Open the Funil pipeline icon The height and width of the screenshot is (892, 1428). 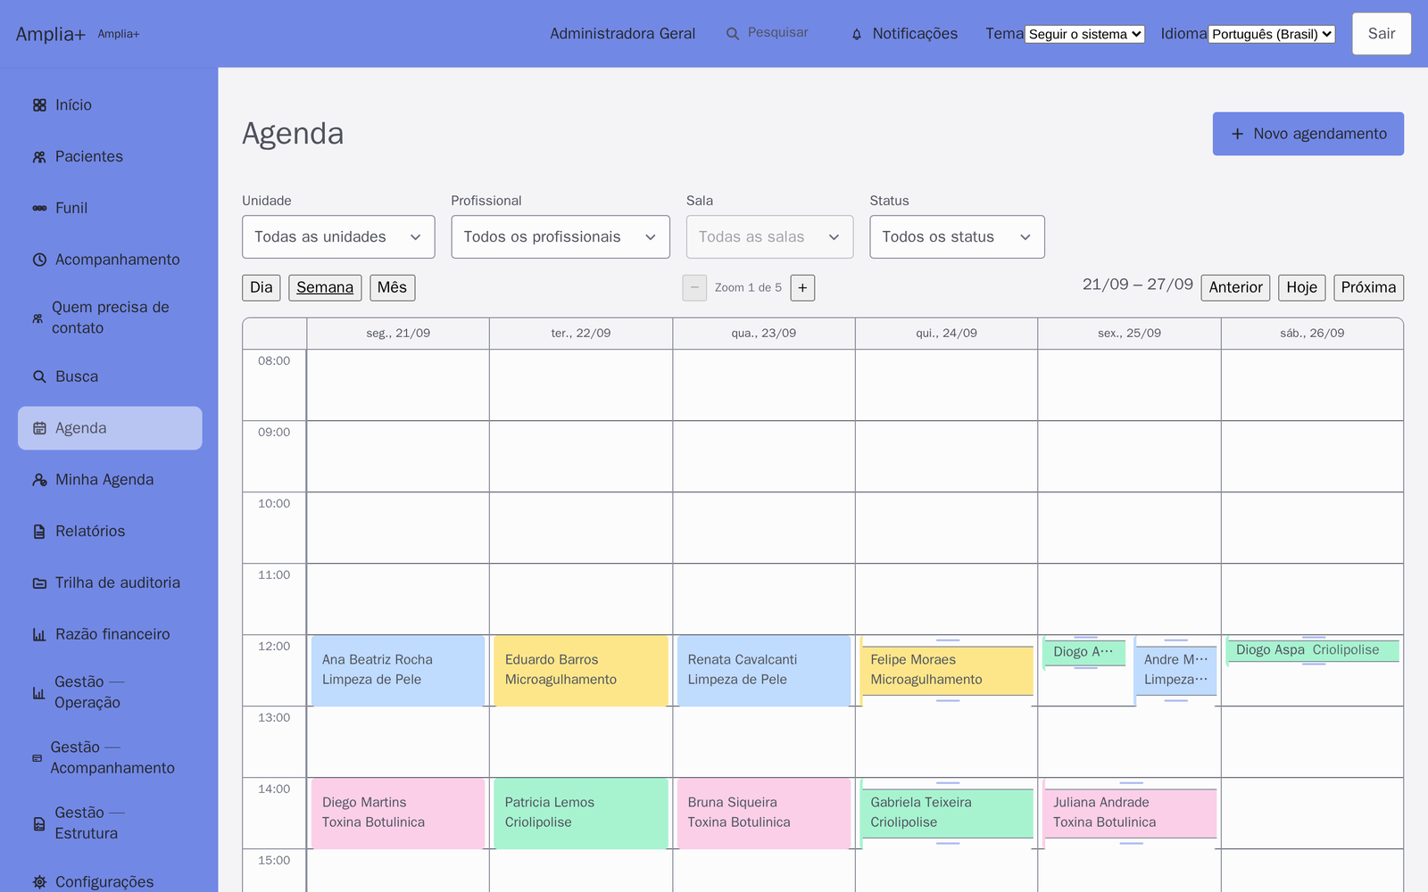click(39, 208)
